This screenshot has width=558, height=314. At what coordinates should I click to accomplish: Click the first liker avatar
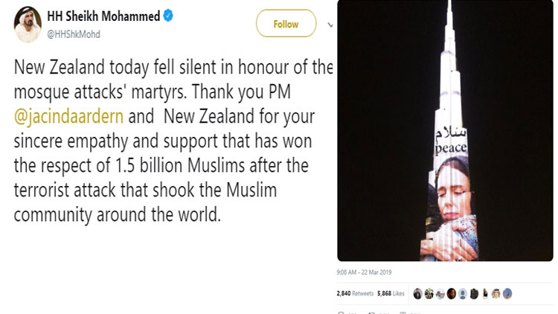(417, 294)
